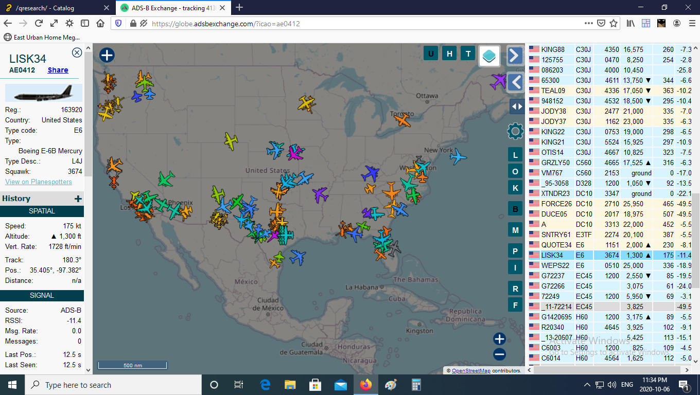Open the notification center icon

pos(685,385)
